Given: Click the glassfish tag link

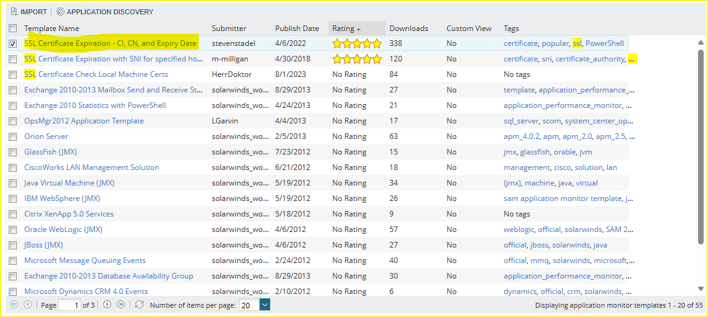Looking at the screenshot, I should point(535,152).
